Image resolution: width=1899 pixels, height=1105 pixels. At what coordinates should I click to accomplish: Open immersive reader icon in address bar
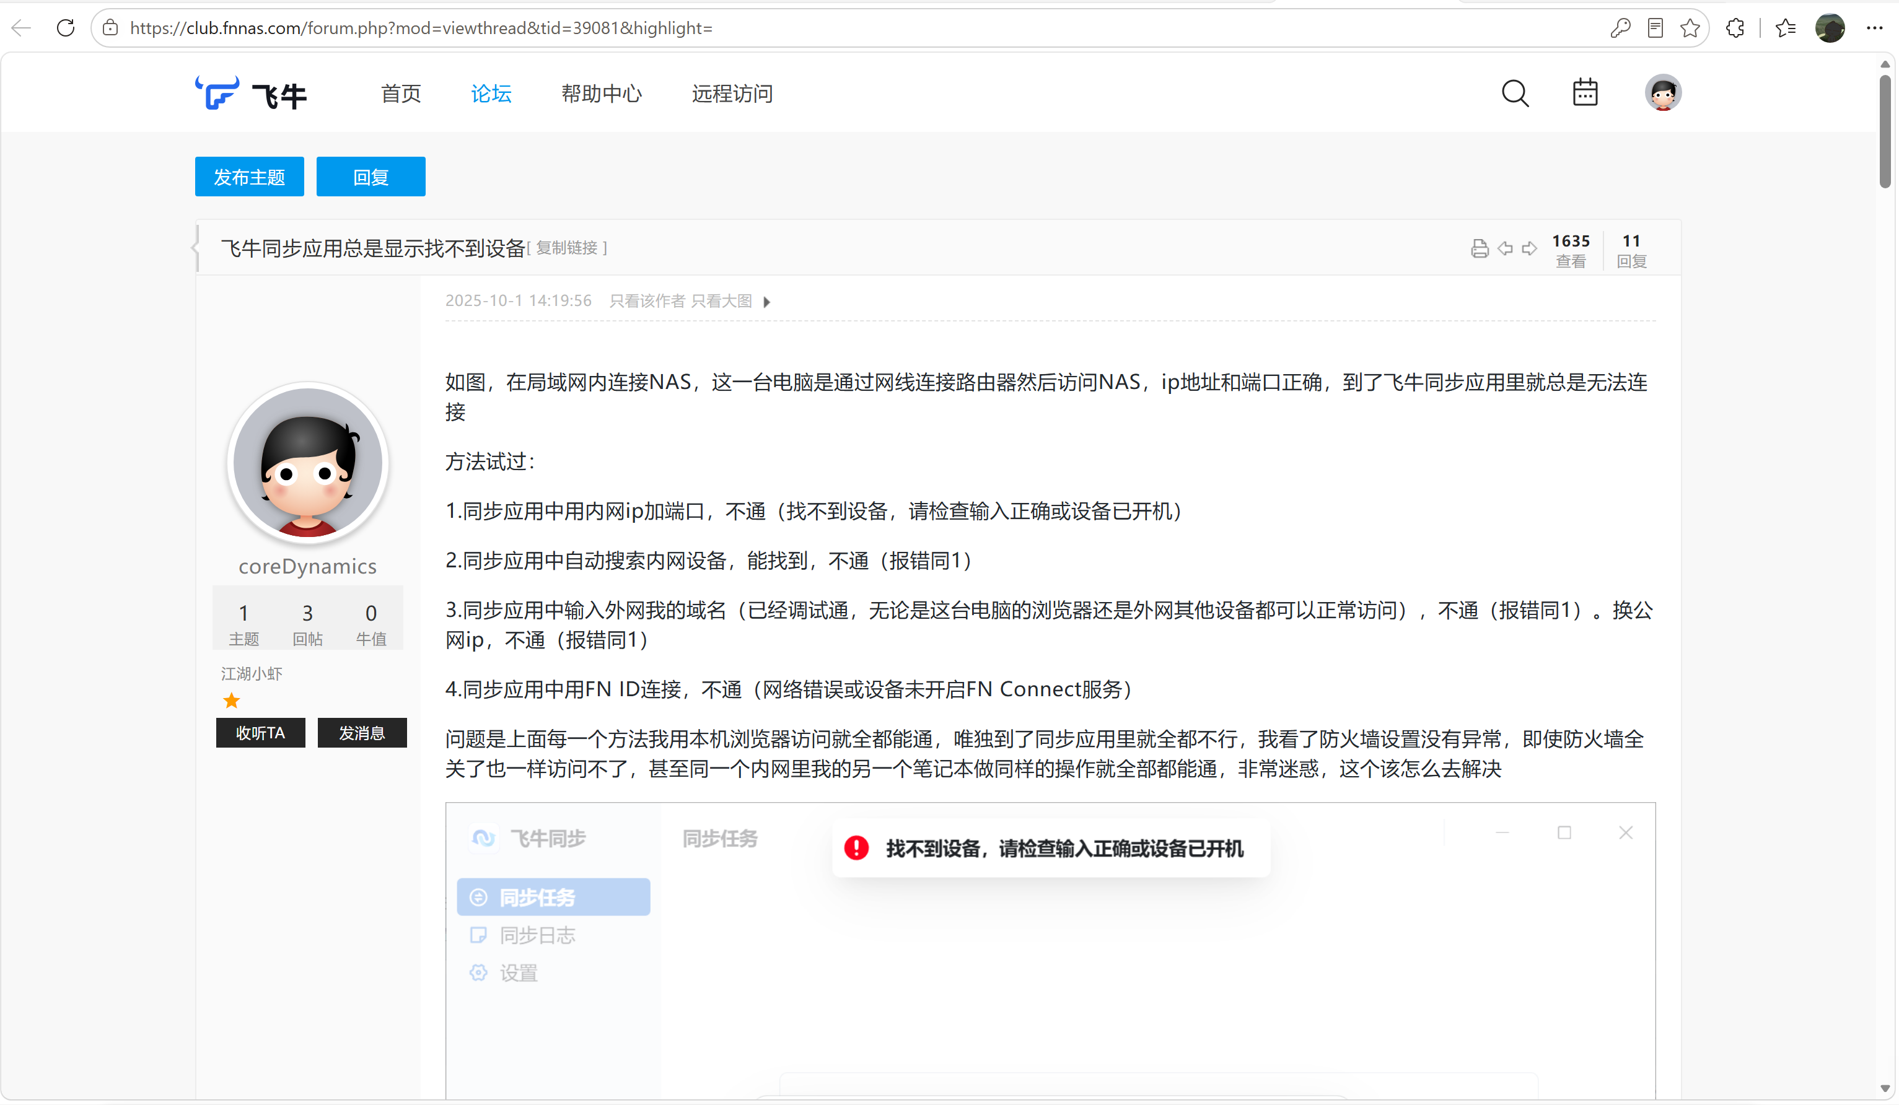1656,28
